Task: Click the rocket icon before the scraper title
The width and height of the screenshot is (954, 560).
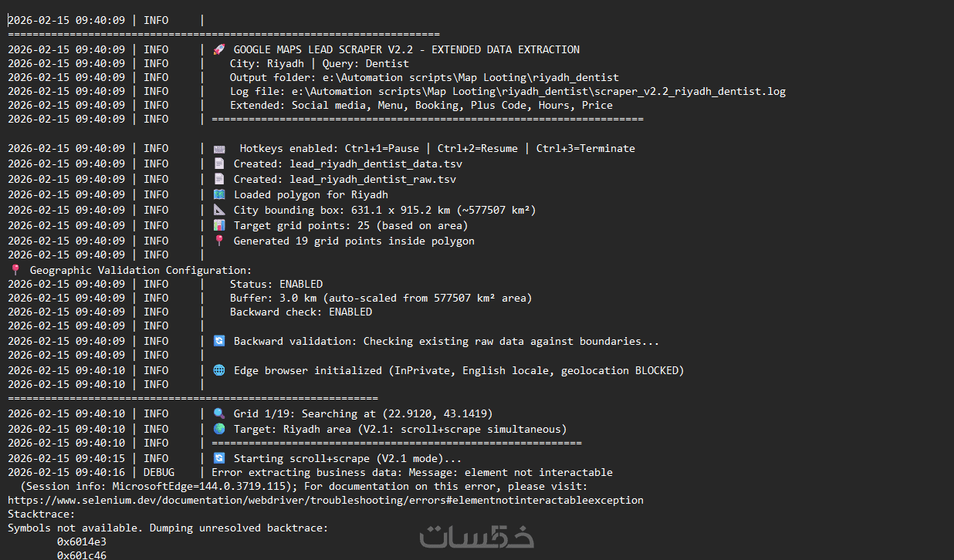Action: [x=218, y=49]
